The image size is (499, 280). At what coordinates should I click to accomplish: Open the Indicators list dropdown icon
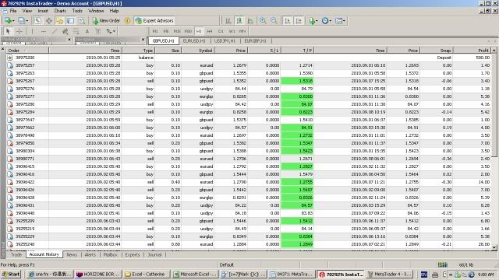click(x=313, y=21)
